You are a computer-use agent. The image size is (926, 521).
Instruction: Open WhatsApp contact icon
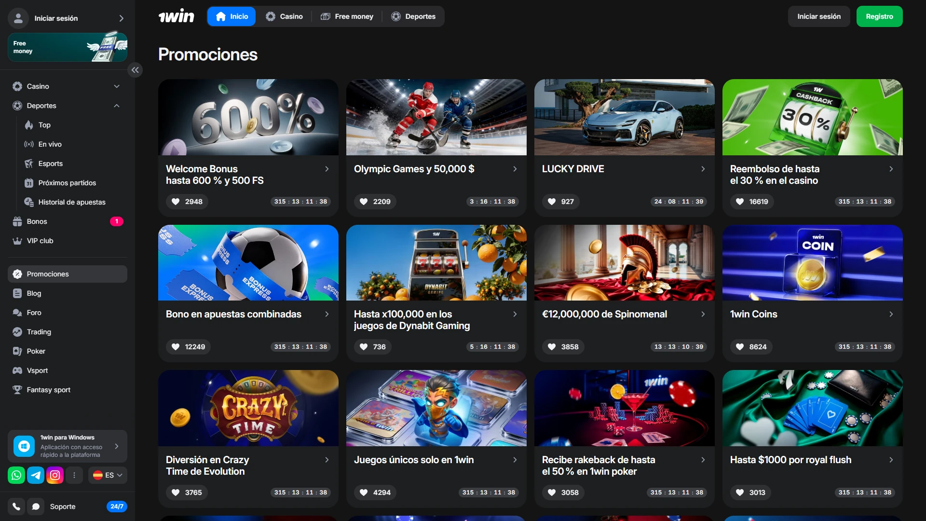(x=16, y=475)
